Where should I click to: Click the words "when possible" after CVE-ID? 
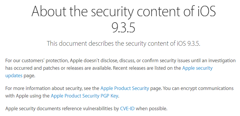pos(151,109)
